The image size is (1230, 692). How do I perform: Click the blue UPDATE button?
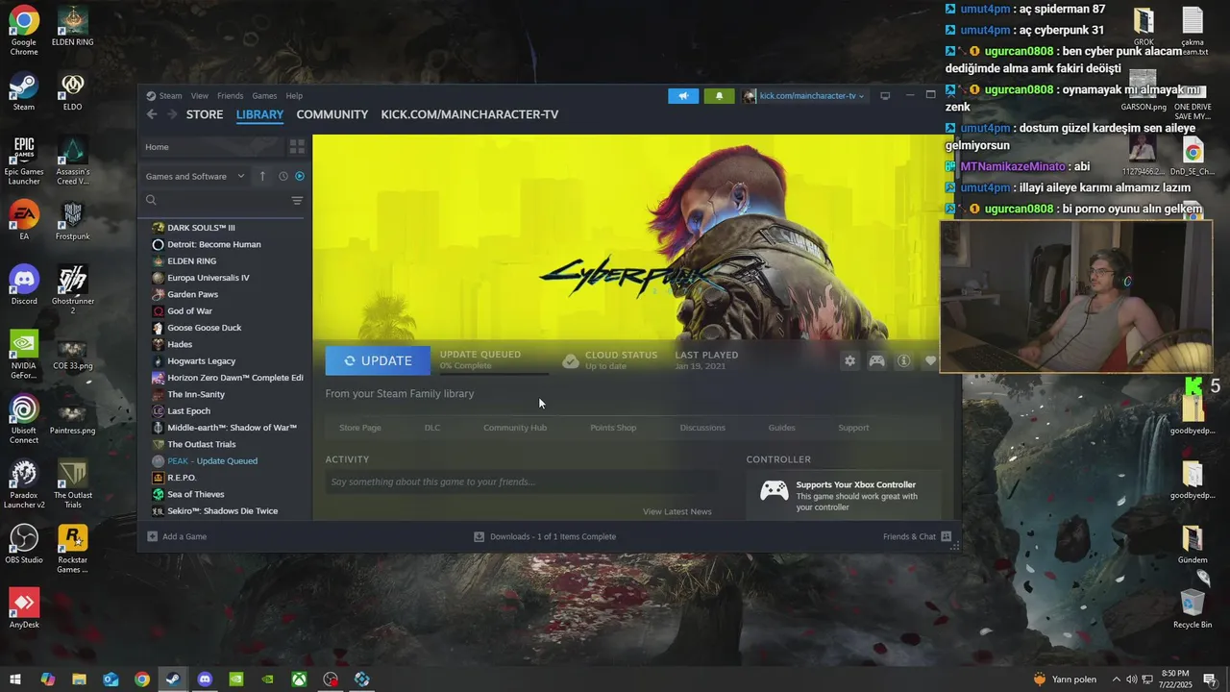[x=378, y=360]
